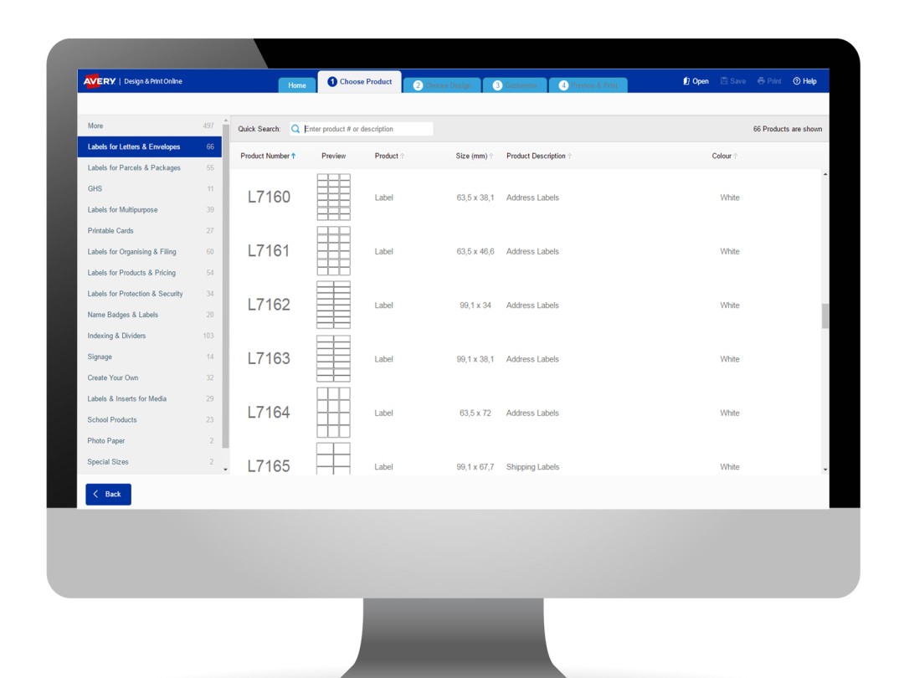Click the Save icon in the header
This screenshot has width=904, height=678.
click(x=724, y=81)
